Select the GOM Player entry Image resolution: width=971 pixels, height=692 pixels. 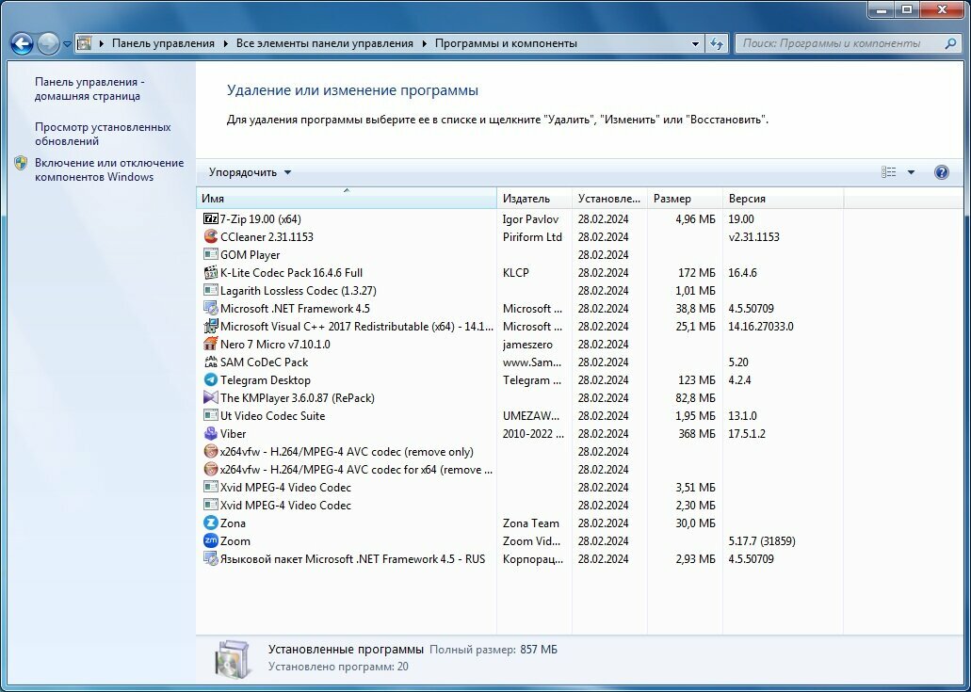click(251, 254)
